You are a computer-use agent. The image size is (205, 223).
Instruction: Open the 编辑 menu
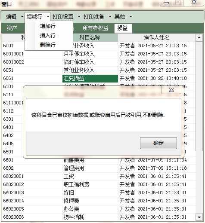[x=11, y=17]
